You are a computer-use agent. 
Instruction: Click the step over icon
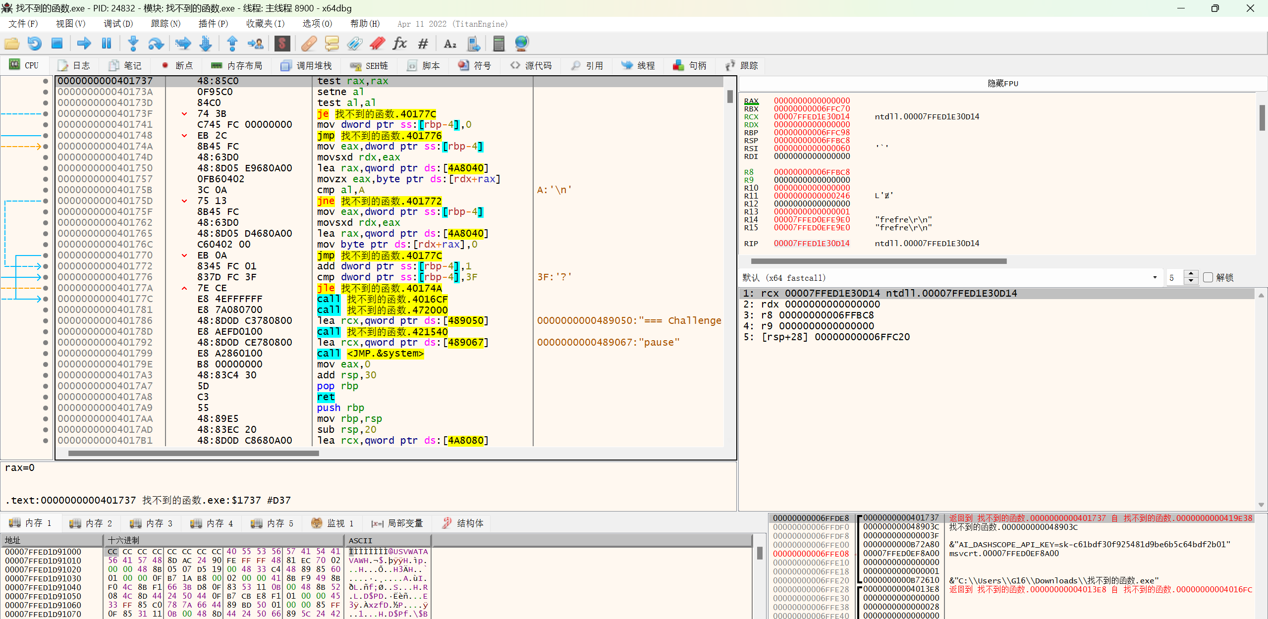(x=156, y=44)
